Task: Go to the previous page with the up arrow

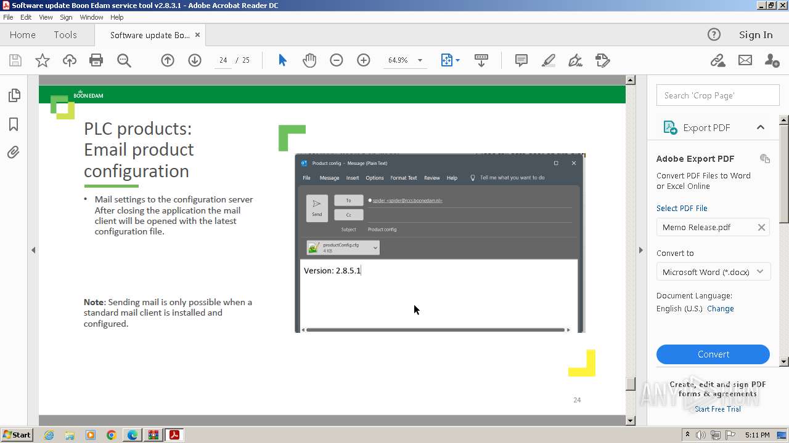Action: [168, 60]
